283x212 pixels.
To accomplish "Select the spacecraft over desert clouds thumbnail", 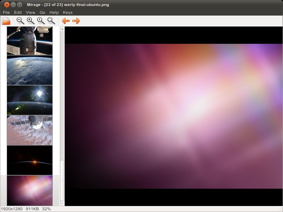I will click(x=30, y=130).
